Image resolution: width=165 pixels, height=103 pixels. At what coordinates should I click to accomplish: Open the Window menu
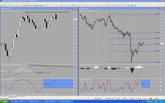pos(22,3)
